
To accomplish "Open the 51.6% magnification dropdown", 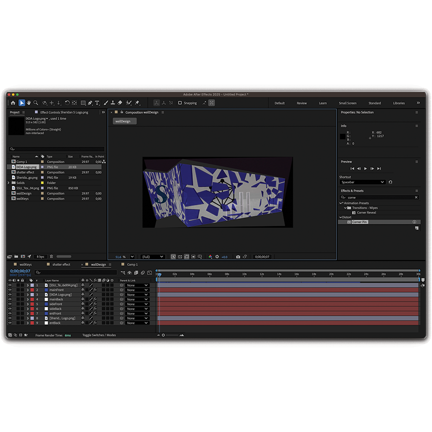I will (x=132, y=257).
